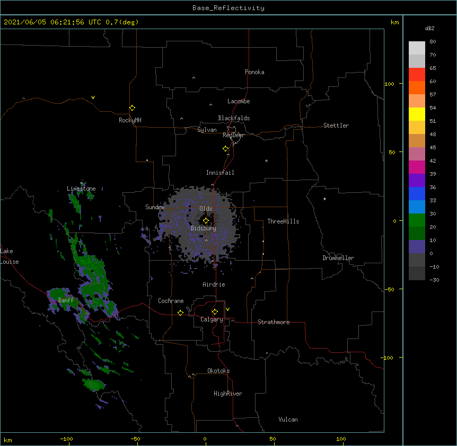Pick the magenta 42–39 dBZ legend swatch
This screenshot has height=446, width=457.
click(417, 167)
